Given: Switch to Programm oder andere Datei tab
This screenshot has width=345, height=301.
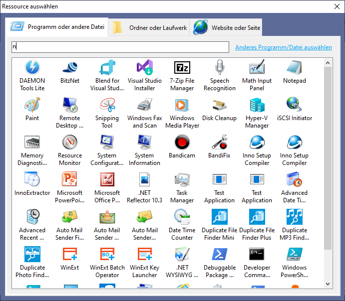Looking at the screenshot, I should 56,27.
